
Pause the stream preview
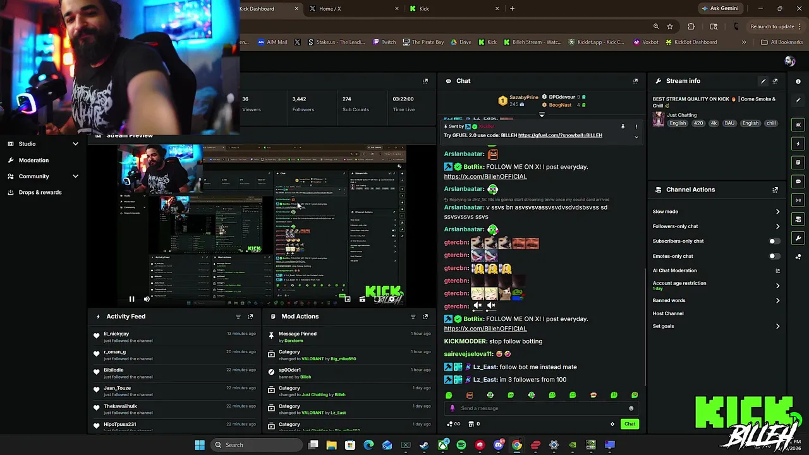point(131,299)
